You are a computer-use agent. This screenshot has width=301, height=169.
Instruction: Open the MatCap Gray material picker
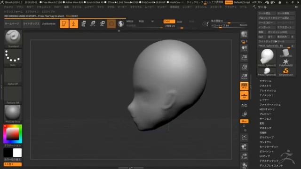(13, 114)
